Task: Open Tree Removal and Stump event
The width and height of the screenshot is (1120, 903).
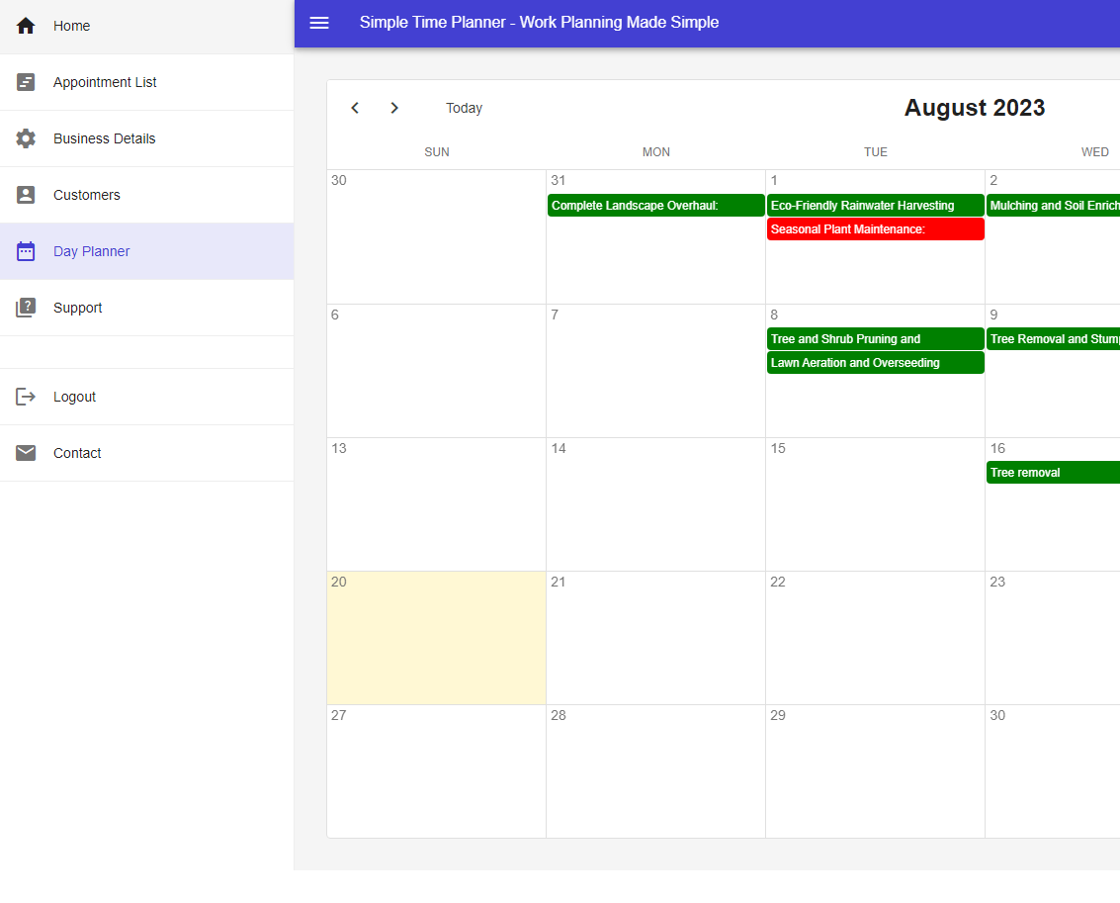Action: click(x=1053, y=339)
